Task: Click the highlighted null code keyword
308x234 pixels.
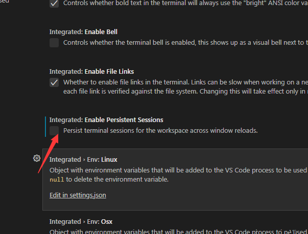Action: (x=57, y=180)
